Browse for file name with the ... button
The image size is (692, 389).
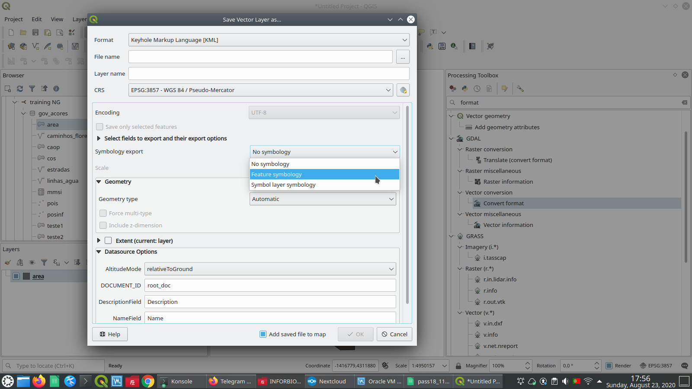coord(403,57)
